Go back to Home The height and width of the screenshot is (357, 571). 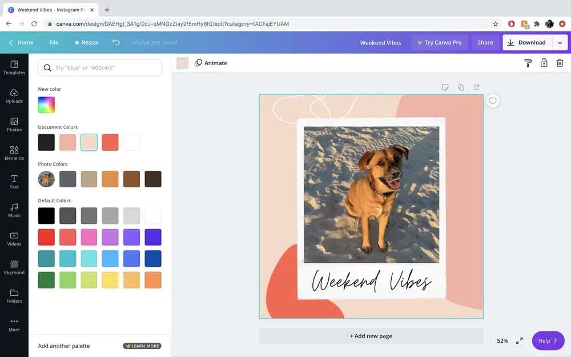point(22,42)
